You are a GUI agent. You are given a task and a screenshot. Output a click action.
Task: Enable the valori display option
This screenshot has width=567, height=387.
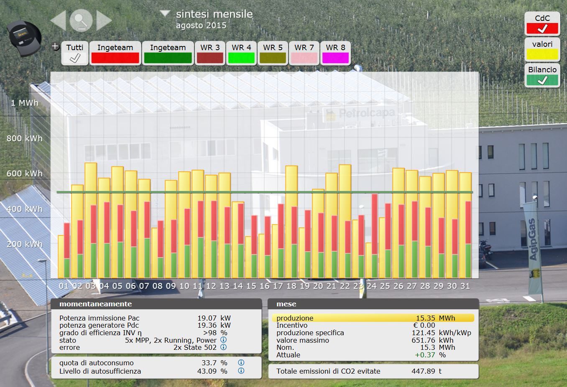[x=542, y=54]
